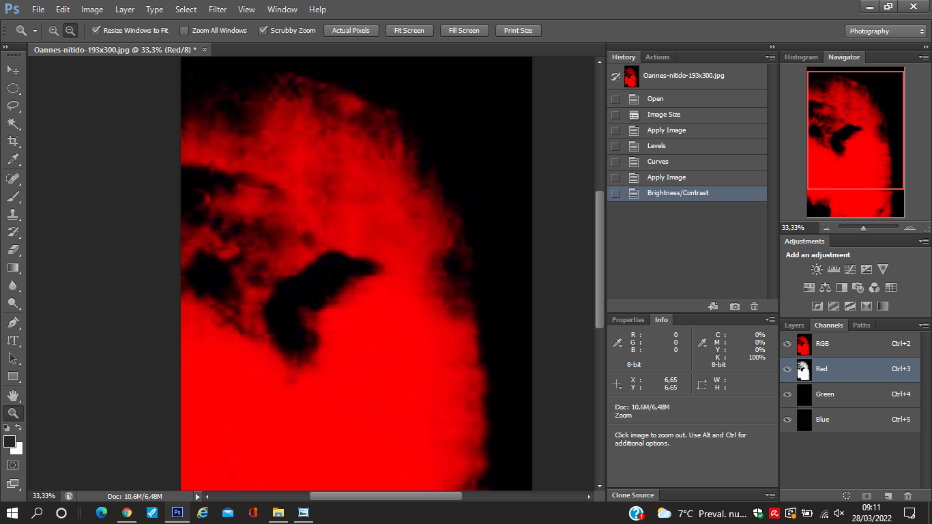Image resolution: width=932 pixels, height=524 pixels.
Task: Click the Type tool in toolbar
Action: (13, 340)
